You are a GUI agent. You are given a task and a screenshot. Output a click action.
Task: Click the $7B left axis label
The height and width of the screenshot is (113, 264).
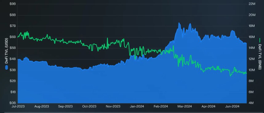13,26
